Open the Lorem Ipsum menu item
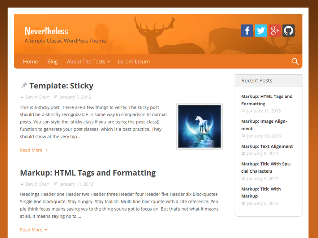The image size is (318, 238). pos(133,61)
